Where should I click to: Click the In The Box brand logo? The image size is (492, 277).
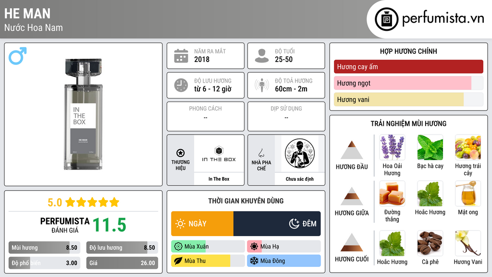[x=219, y=154]
